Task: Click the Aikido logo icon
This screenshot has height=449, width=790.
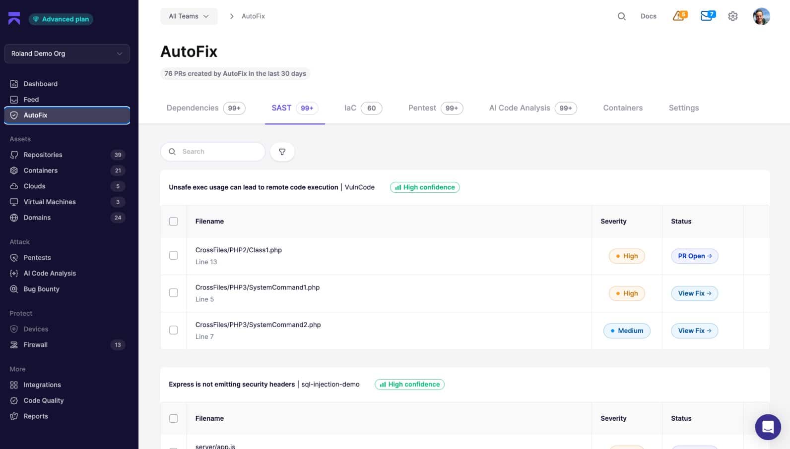Action: [14, 18]
